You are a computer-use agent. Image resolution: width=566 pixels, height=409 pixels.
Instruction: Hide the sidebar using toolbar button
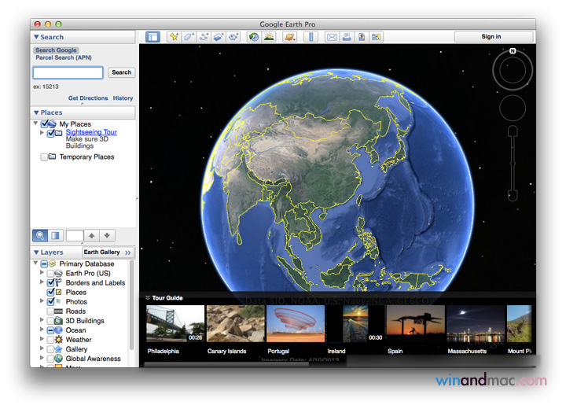tap(153, 37)
